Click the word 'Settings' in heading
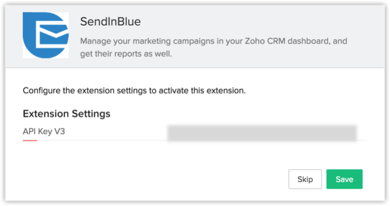Screen dimensions: 390x206 point(91,114)
